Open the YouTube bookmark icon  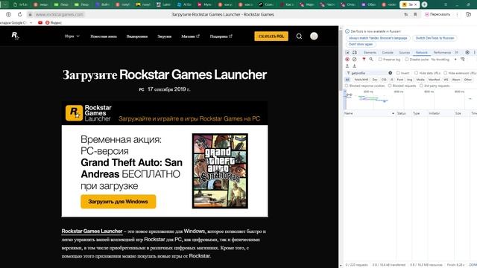pos(40,22)
